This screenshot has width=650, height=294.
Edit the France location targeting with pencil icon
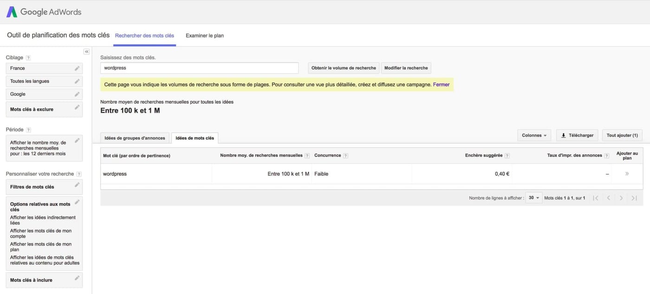77,67
